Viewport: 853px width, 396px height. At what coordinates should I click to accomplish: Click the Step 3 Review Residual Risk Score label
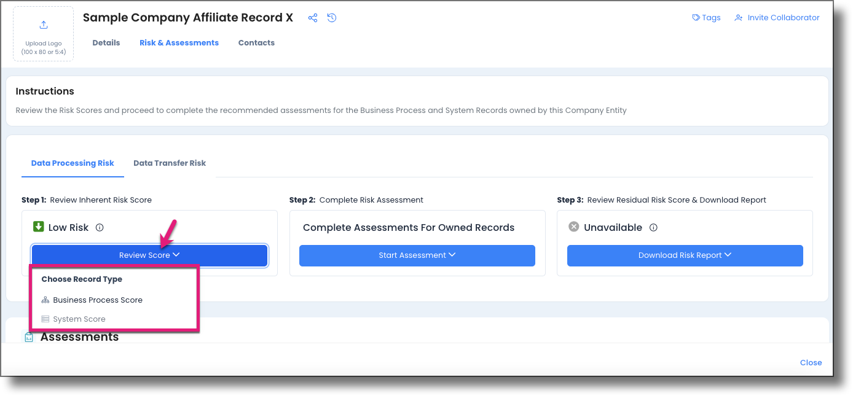pyautogui.click(x=661, y=200)
